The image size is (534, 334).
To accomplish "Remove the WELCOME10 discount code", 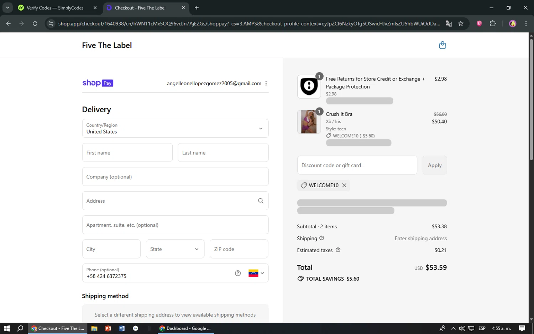I will (344, 185).
